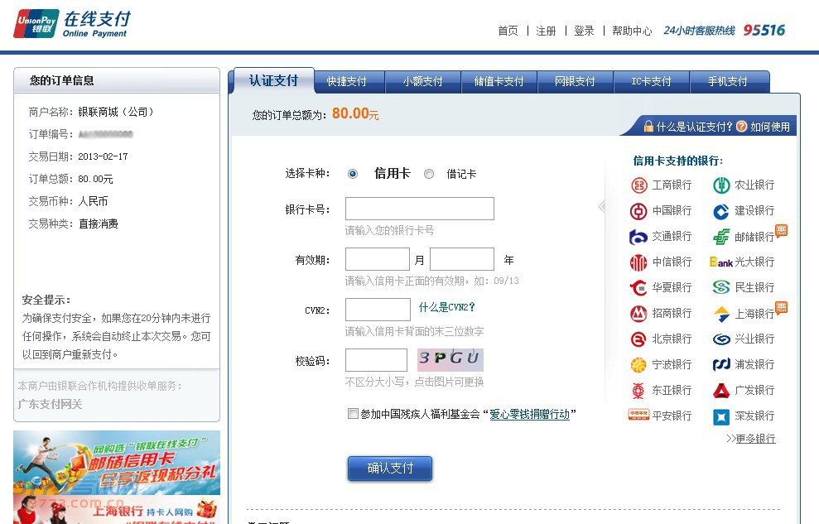This screenshot has height=524, width=819.
Task: Click the question mark icon beside 如何使用
Action: pos(742,127)
